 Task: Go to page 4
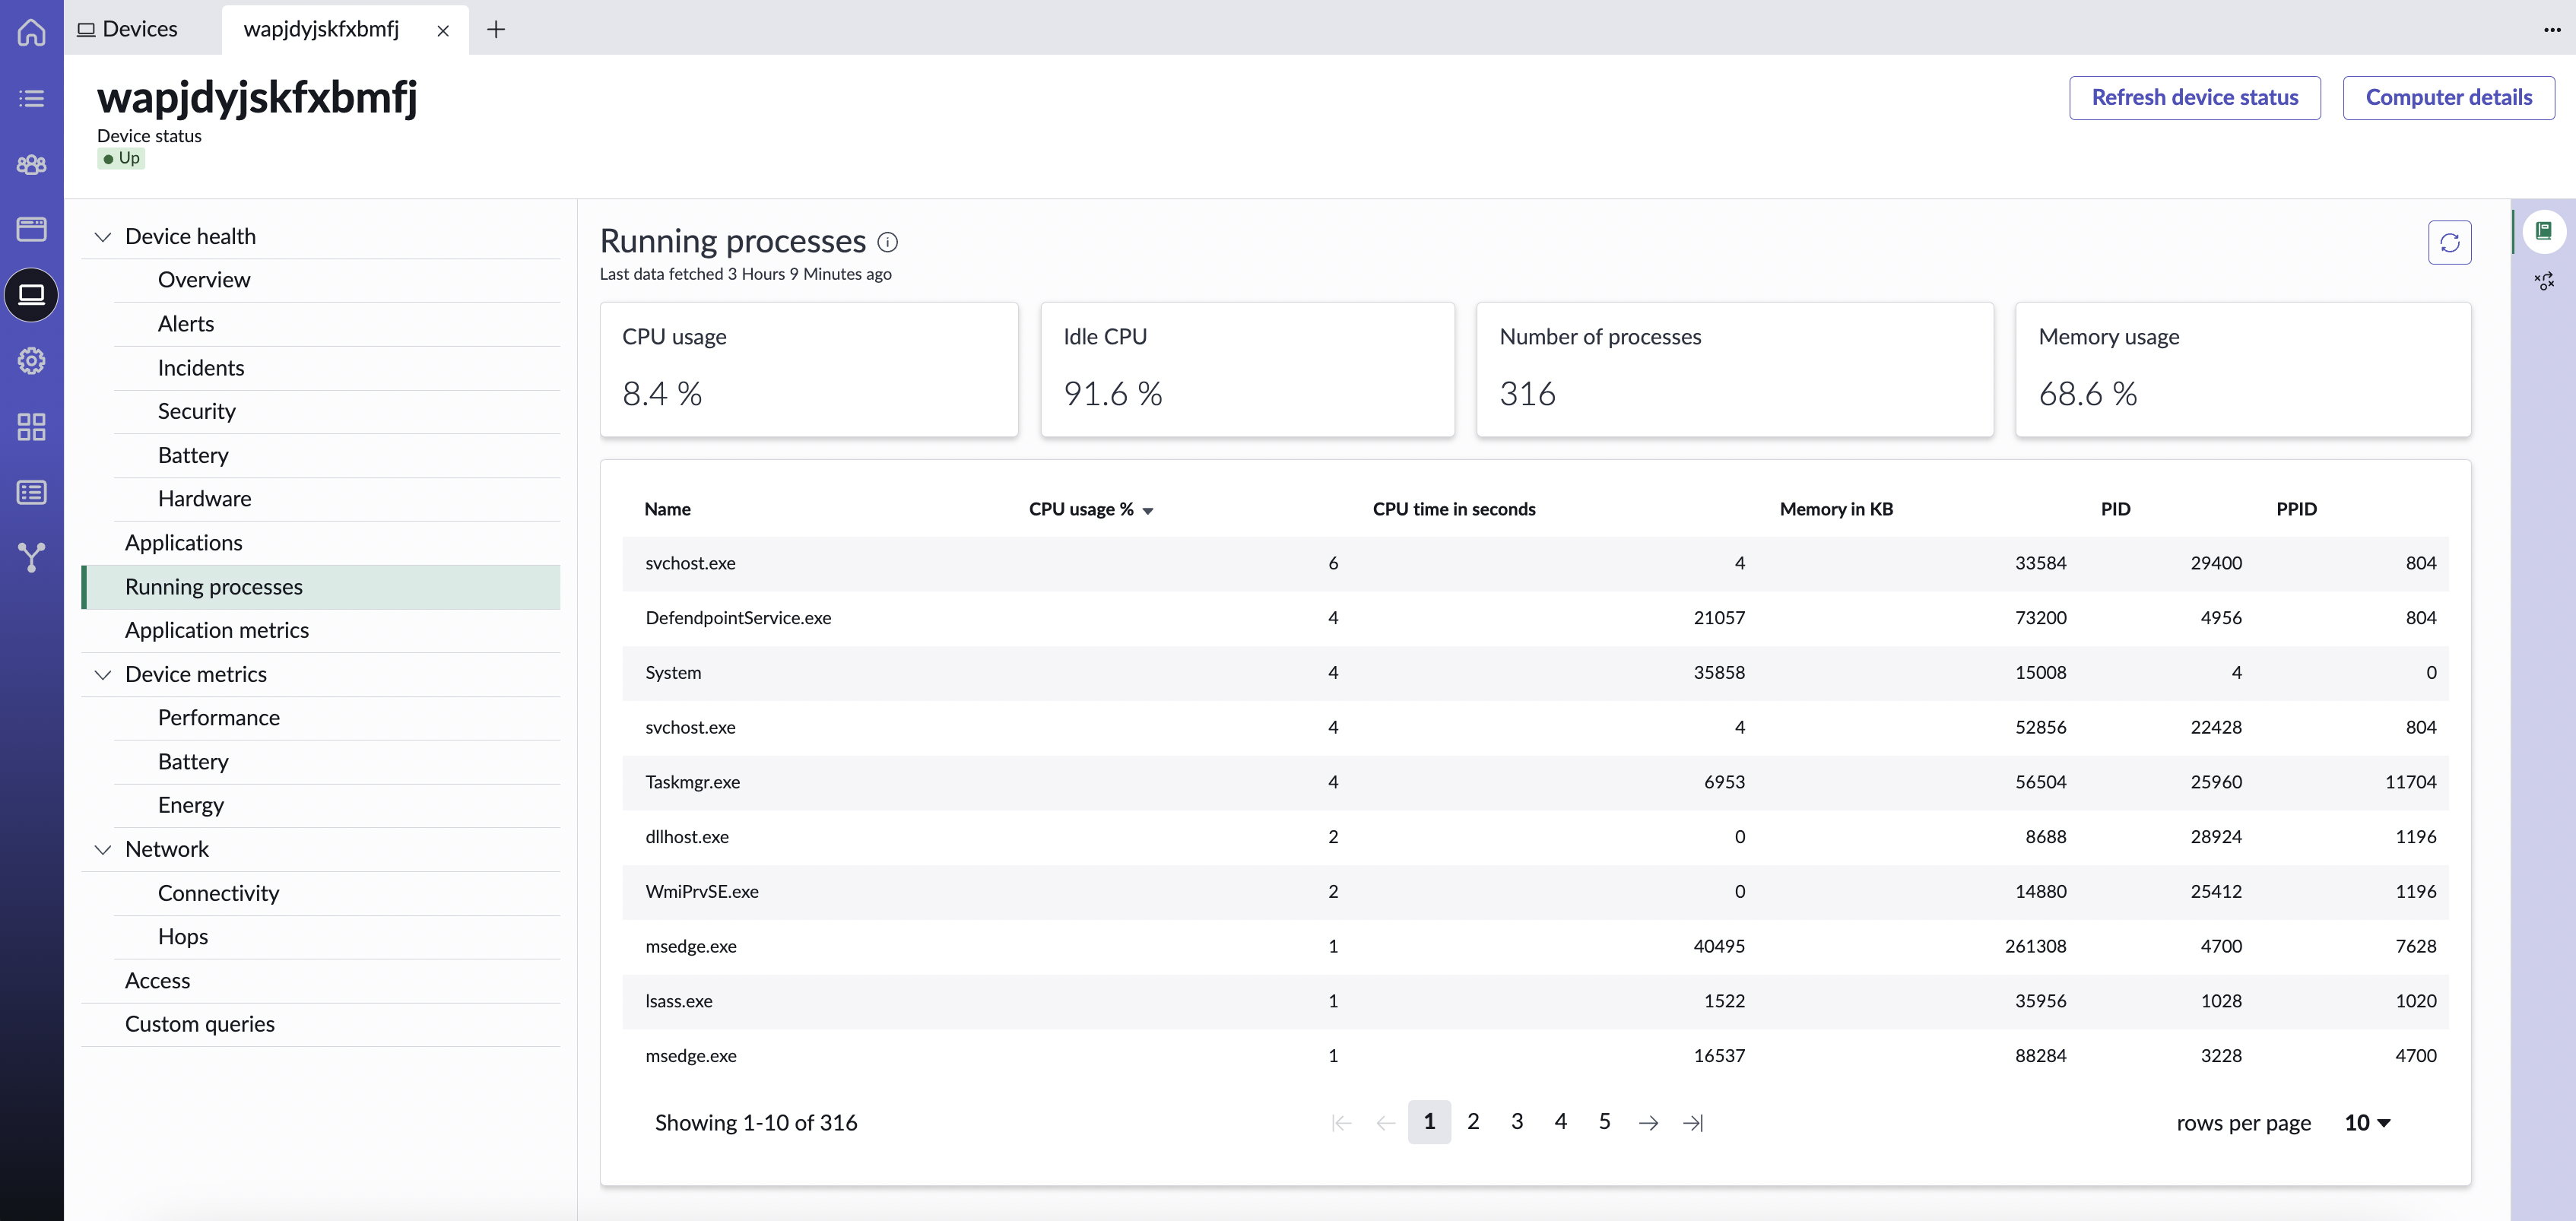coord(1560,1122)
